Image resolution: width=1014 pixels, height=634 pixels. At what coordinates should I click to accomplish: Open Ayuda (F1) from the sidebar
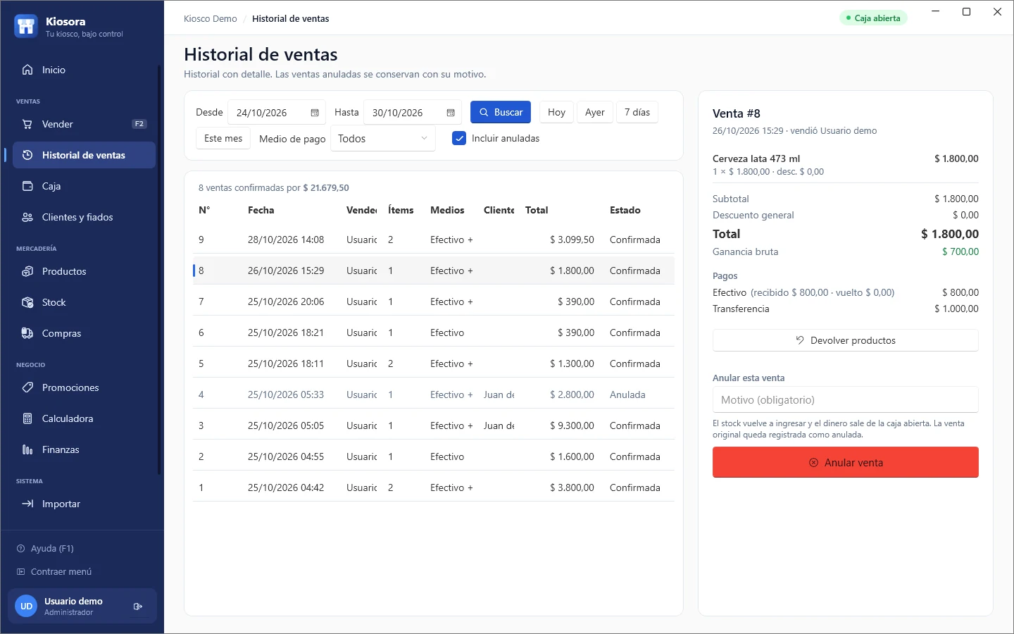click(45, 548)
